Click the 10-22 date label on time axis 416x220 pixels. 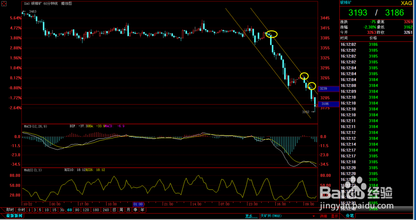pyautogui.click(x=28, y=204)
